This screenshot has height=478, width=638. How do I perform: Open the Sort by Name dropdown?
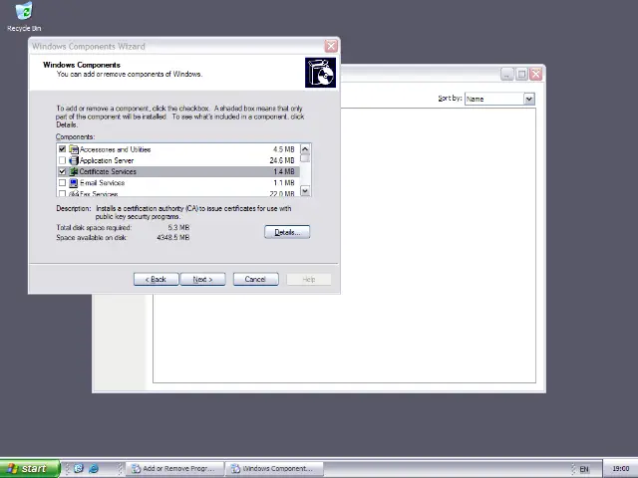529,99
